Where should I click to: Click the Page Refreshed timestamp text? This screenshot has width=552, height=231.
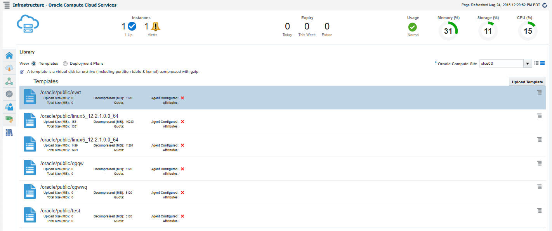click(502, 5)
